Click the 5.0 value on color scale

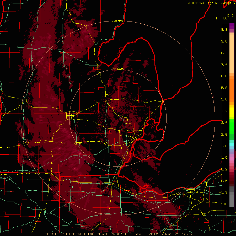224,99
